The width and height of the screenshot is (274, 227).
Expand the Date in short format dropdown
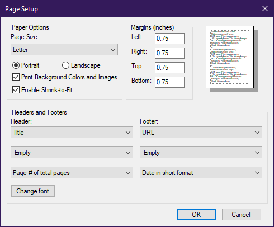click(x=201, y=173)
